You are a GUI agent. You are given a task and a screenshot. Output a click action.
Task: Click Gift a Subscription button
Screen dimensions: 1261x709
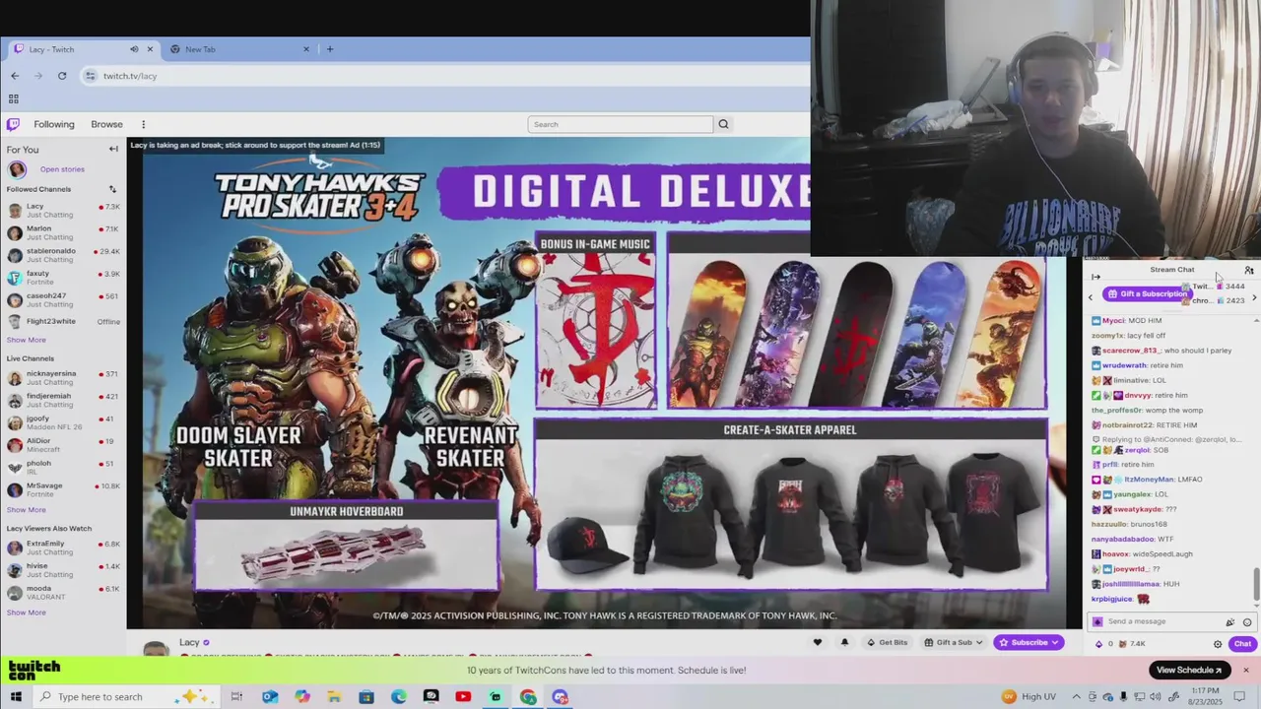tap(1147, 293)
